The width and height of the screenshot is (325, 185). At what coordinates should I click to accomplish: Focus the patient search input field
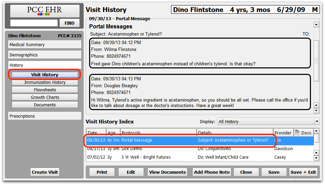click(34, 23)
